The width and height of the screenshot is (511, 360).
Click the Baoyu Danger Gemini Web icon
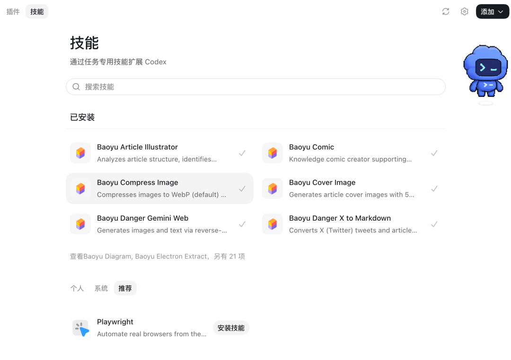pos(80,224)
